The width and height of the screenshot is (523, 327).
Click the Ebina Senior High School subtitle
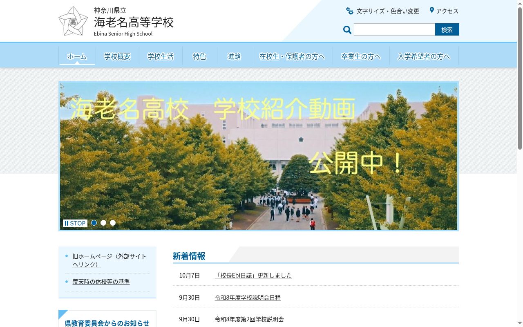(x=123, y=34)
